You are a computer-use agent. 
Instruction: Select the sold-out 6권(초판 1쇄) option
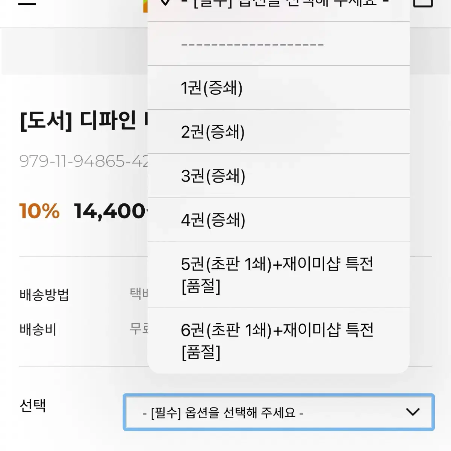(x=278, y=341)
